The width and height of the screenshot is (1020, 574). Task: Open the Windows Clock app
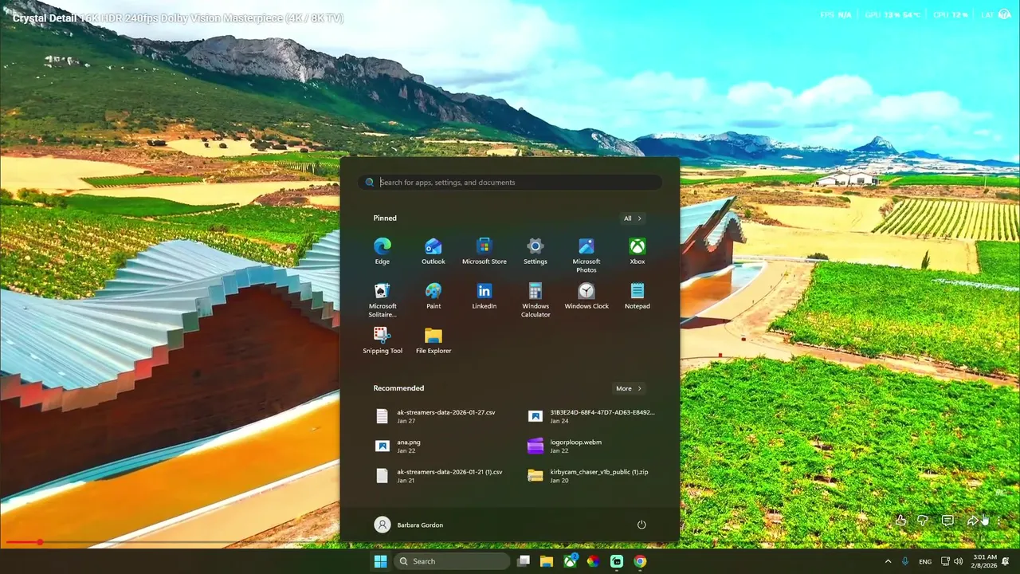click(x=586, y=296)
